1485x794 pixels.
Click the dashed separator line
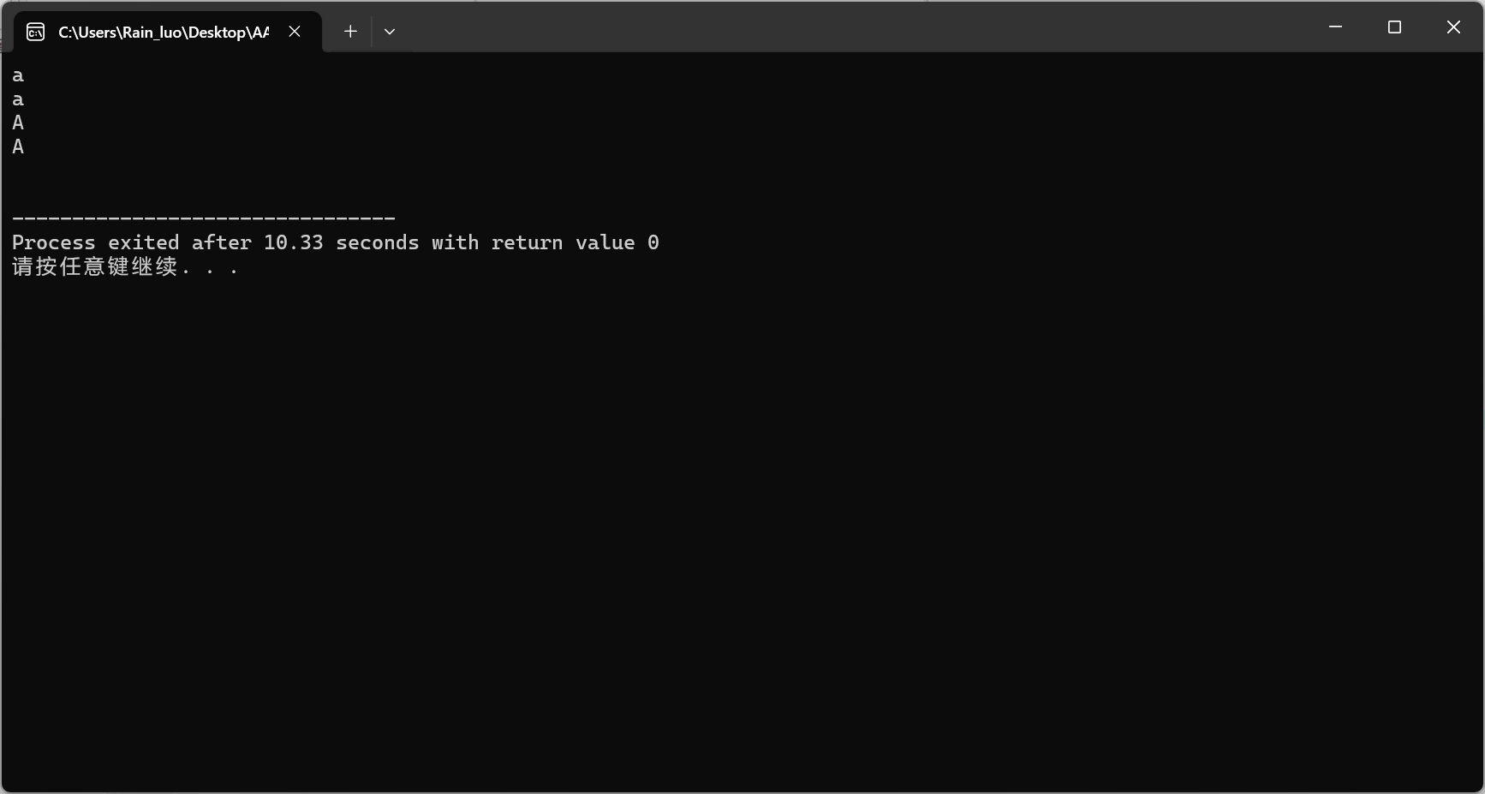[x=204, y=219]
